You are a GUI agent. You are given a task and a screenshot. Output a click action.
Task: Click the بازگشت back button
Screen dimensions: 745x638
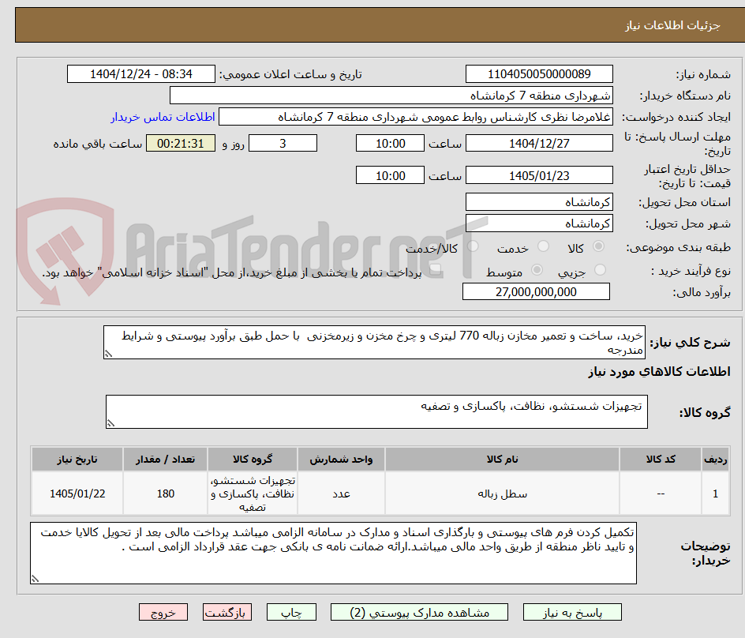coord(227,612)
